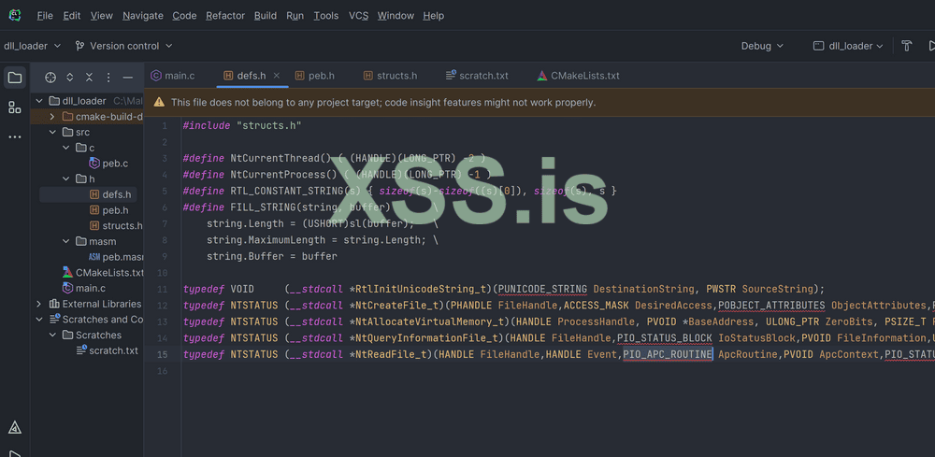The width and height of the screenshot is (935, 457).
Task: Expand the cmake-build-debug folder
Action: pos(52,116)
